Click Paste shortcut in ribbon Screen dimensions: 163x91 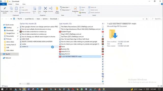(25, 13)
